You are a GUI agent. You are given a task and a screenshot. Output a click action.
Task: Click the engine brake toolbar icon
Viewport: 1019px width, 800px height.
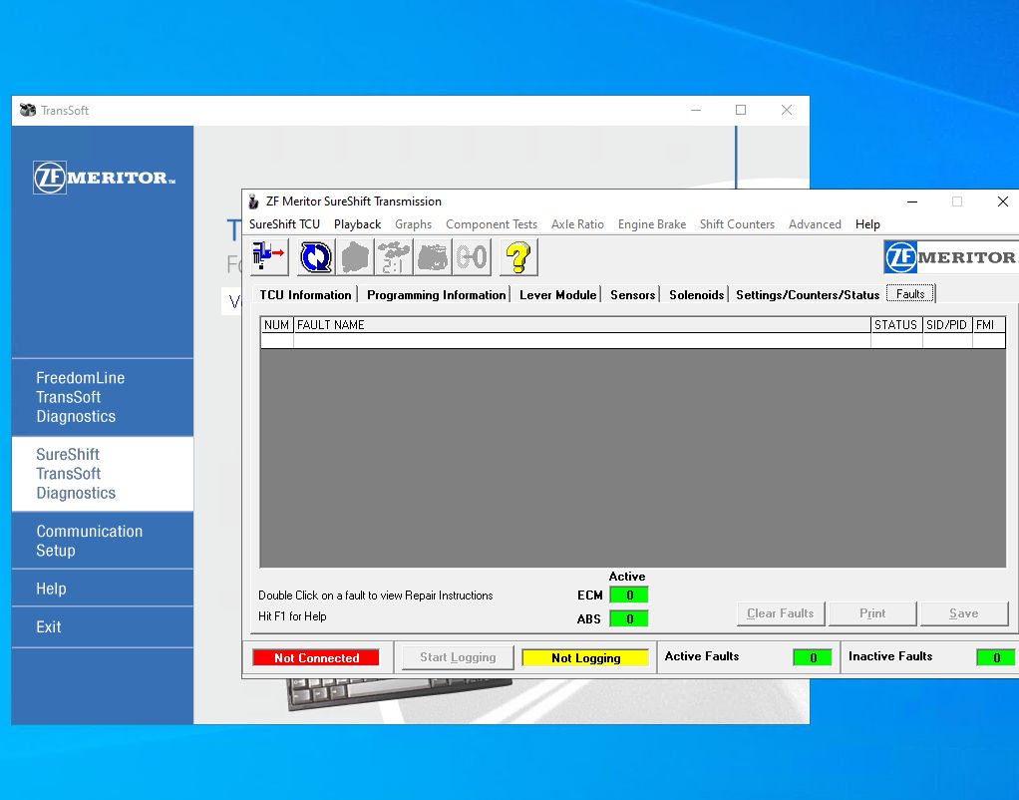pyautogui.click(x=432, y=256)
